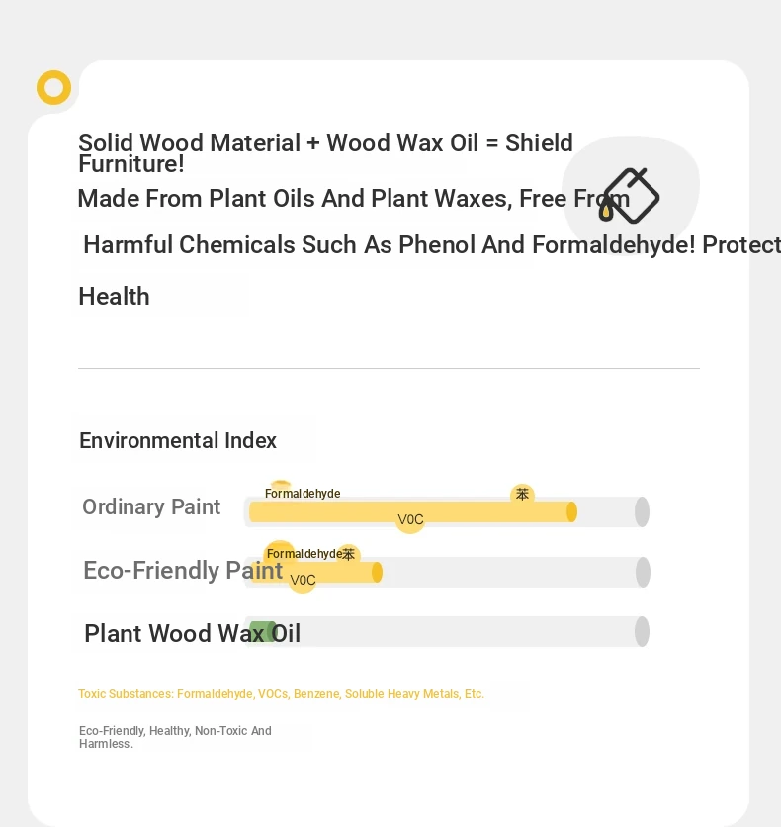The height and width of the screenshot is (827, 781).
Task: Click the Ordinary Paint label
Action: tap(151, 506)
